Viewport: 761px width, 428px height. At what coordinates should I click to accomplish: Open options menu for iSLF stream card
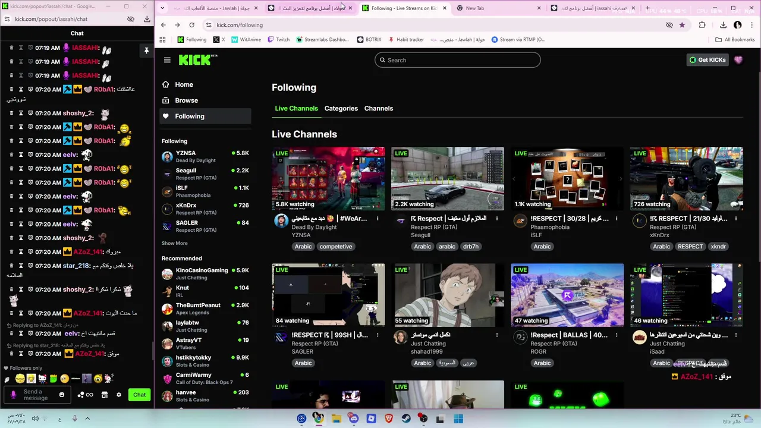pyautogui.click(x=617, y=219)
